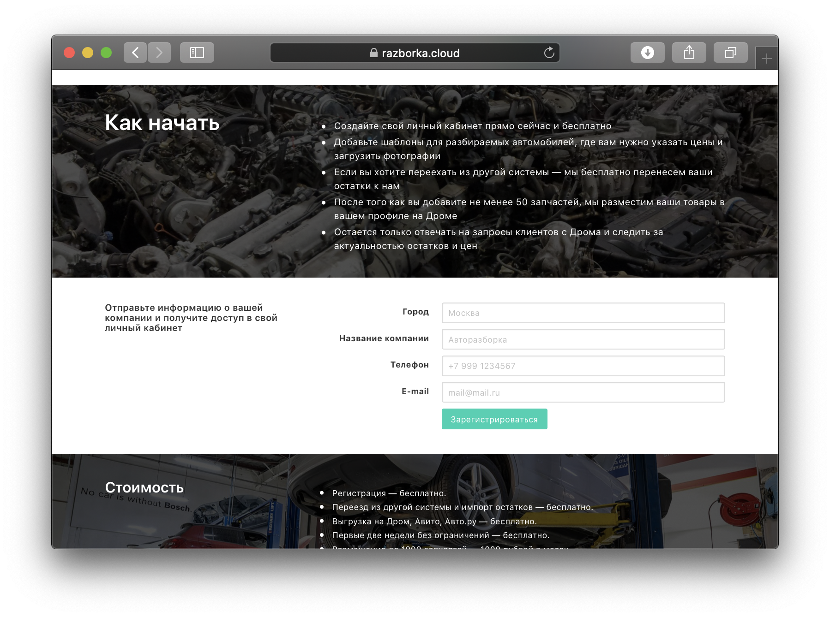Reload the razborka.cloud page
Image resolution: width=830 pixels, height=617 pixels.
[x=549, y=53]
